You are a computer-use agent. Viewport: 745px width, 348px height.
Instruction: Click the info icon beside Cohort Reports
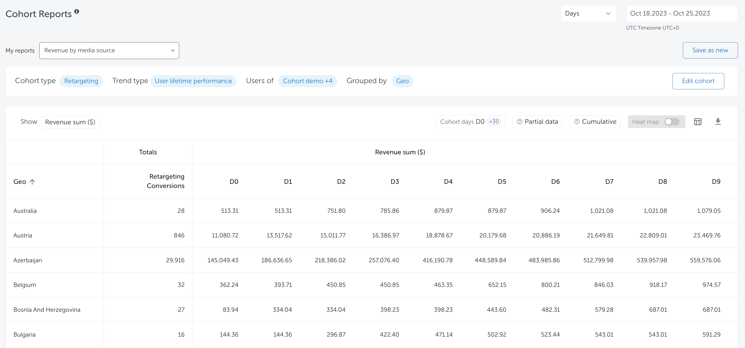pos(77,11)
